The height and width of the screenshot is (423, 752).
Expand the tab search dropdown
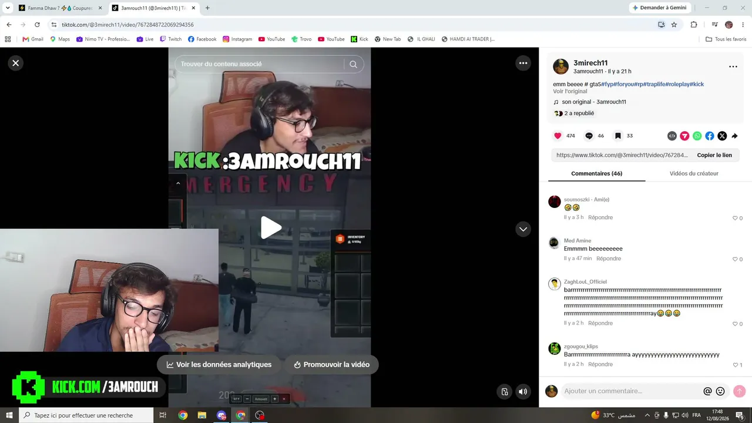click(8, 8)
